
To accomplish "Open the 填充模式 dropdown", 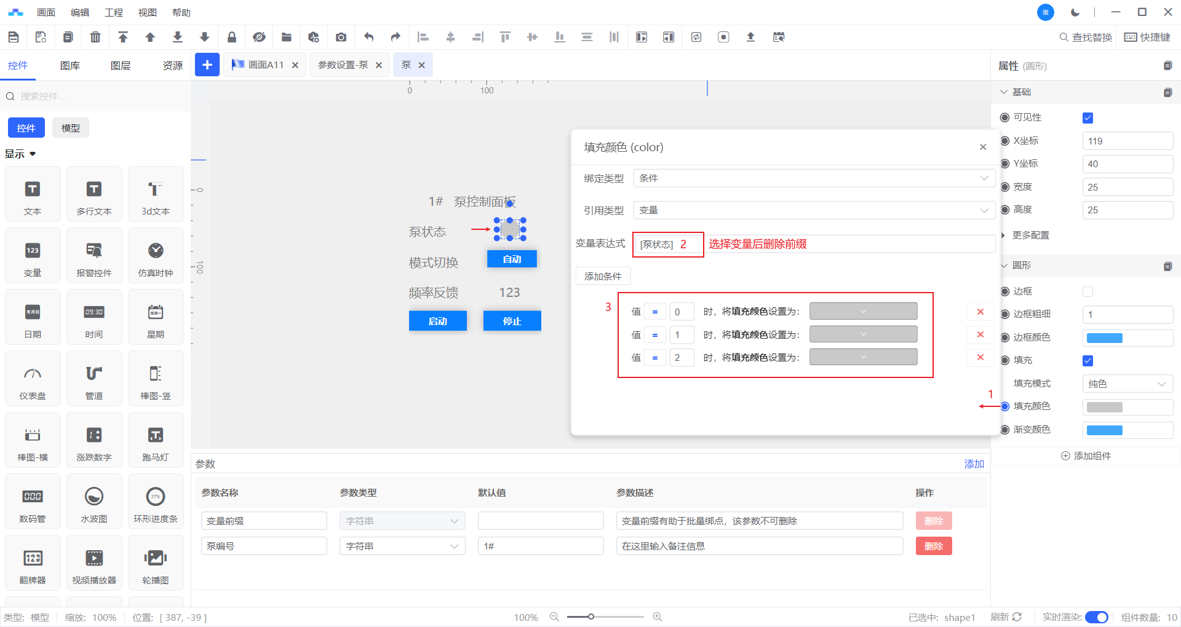I will pos(1127,384).
